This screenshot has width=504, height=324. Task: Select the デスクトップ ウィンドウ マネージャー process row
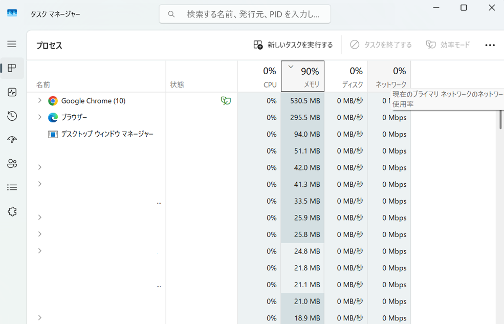107,134
